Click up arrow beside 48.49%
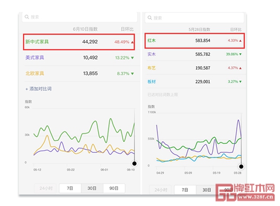 (x=132, y=42)
